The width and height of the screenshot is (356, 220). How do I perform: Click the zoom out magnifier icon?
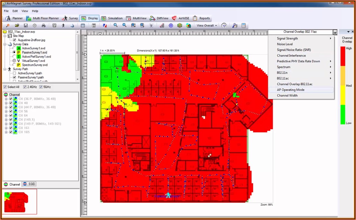(x=124, y=25)
